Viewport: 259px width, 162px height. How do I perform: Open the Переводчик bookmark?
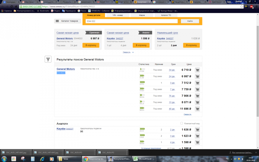69,11
